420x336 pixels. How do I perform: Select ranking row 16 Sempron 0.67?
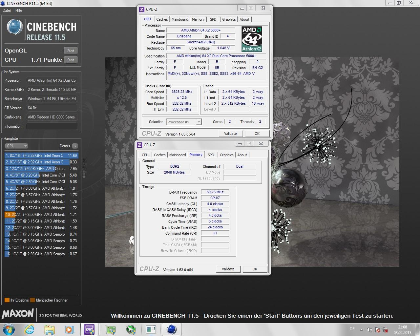[41, 254]
